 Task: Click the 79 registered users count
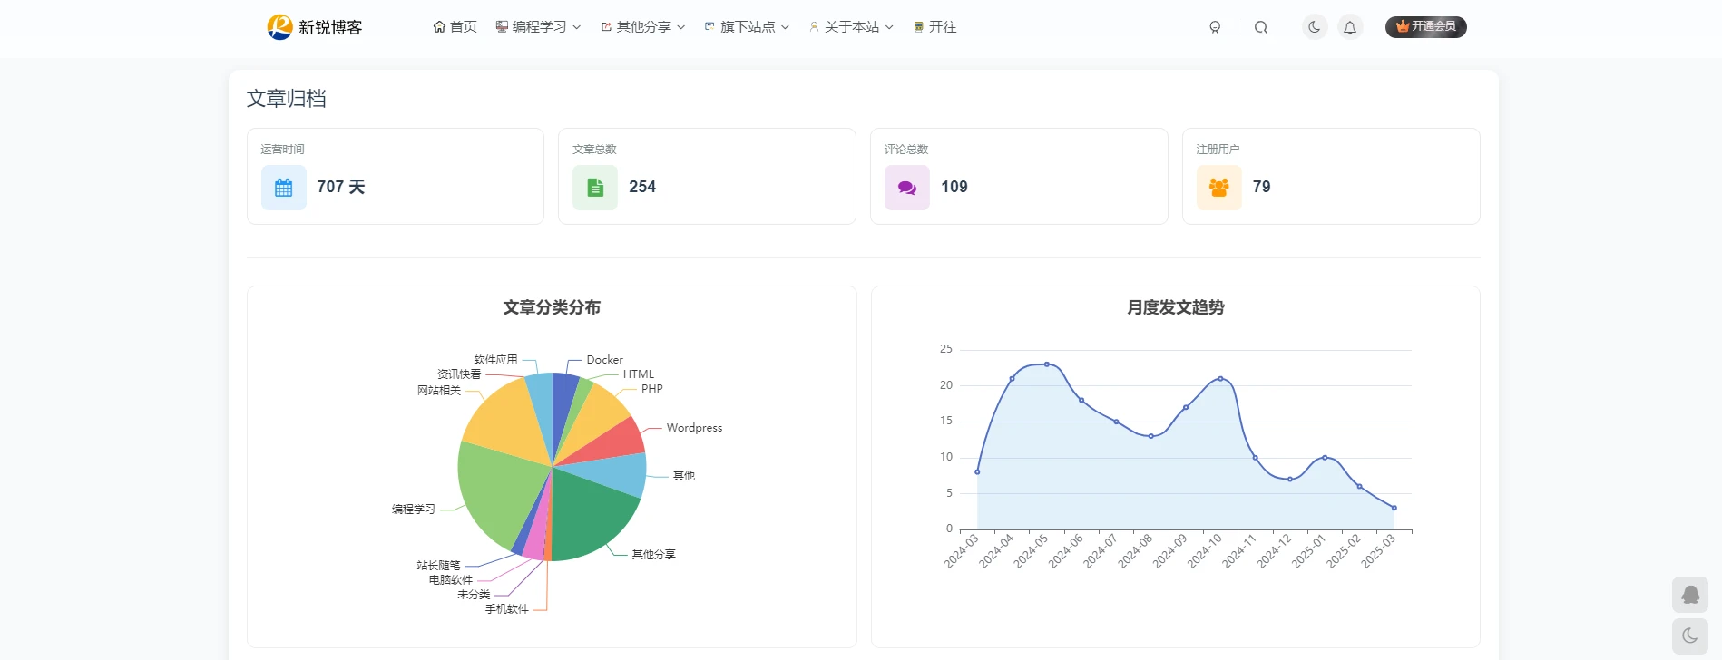[x=1262, y=187]
